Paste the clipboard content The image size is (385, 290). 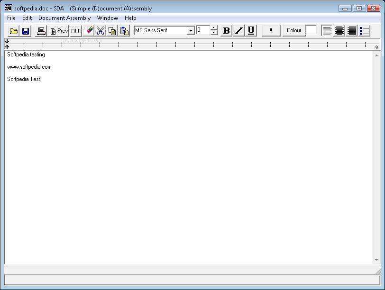point(124,31)
